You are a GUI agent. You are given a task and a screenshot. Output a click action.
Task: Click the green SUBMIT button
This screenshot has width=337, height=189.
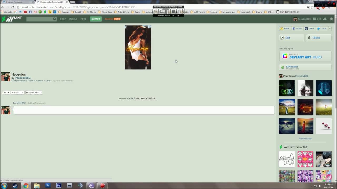click(96, 19)
